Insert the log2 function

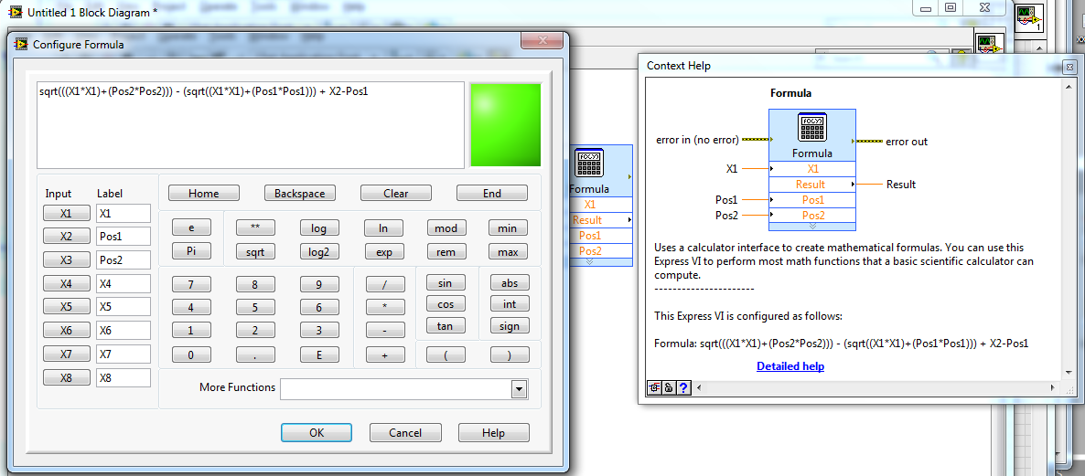coord(319,251)
